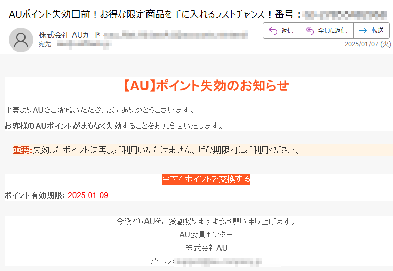This screenshot has height=271, width=393.
Task: Click the 全員に返信 reply-all button
Action: click(x=327, y=31)
